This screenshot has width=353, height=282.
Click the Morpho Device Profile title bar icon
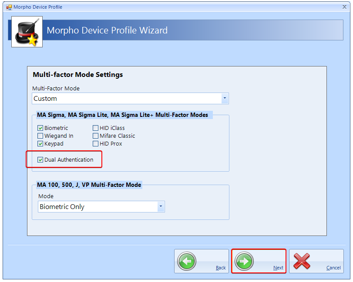point(9,7)
